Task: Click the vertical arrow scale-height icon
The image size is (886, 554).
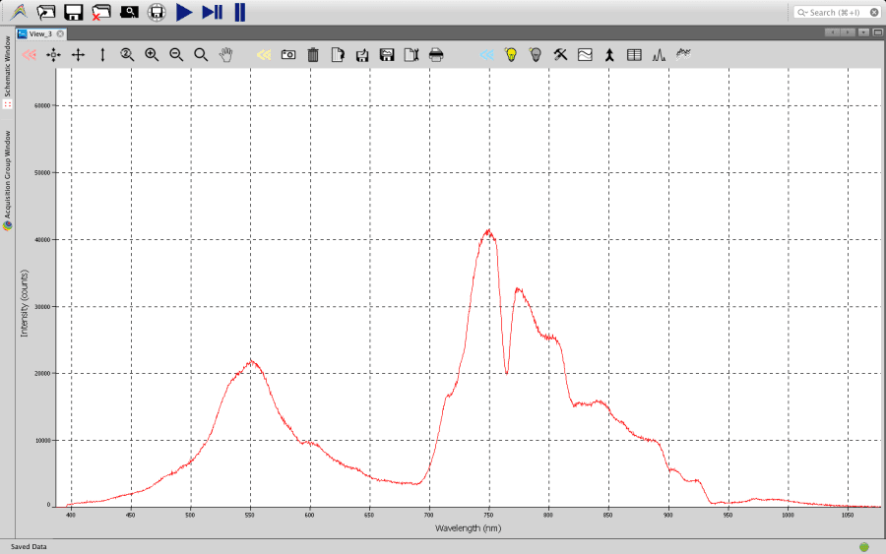Action: (102, 55)
